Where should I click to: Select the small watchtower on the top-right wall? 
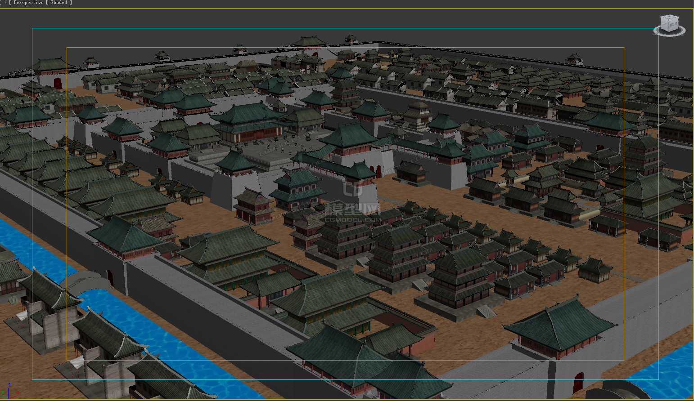point(574,59)
